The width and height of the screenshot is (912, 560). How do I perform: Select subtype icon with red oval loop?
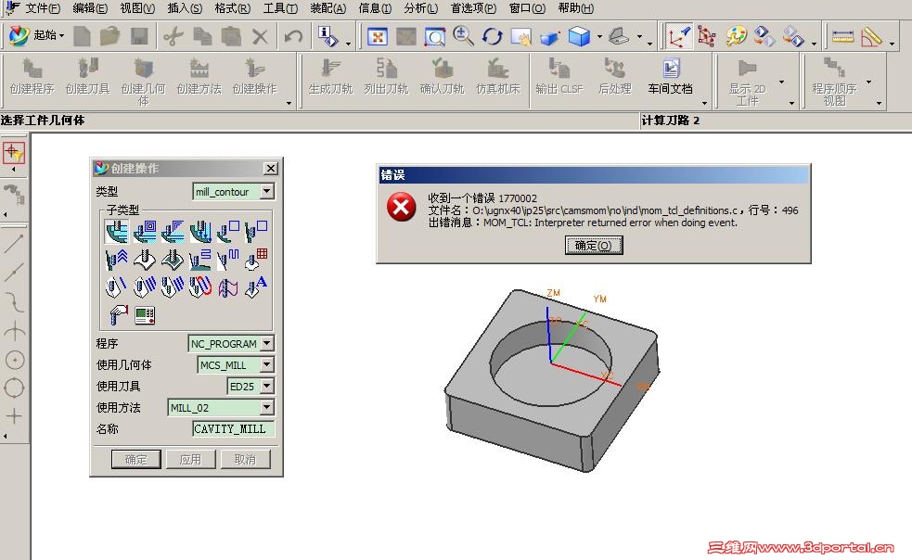(200, 286)
